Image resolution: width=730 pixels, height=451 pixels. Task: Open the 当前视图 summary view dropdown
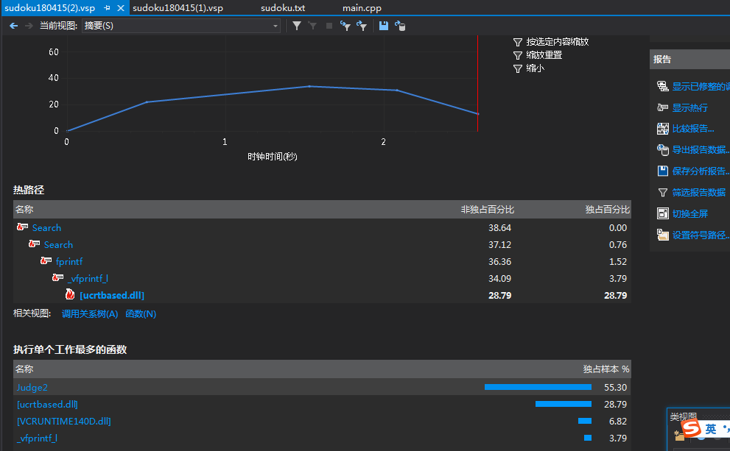pyautogui.click(x=180, y=26)
